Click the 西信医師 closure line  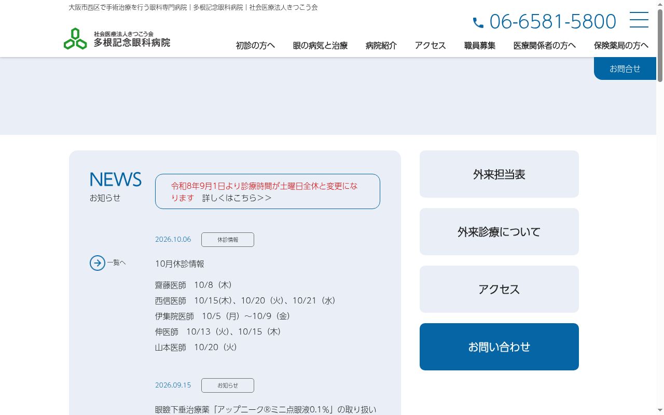(x=246, y=301)
